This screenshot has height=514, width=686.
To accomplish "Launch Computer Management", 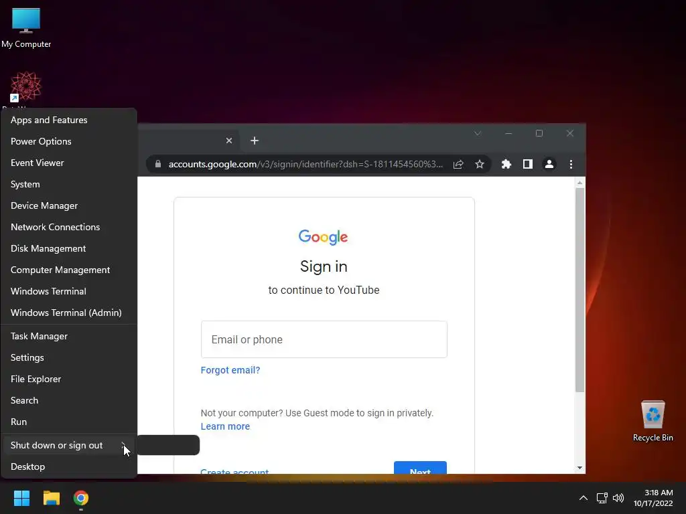I will pos(69,270).
